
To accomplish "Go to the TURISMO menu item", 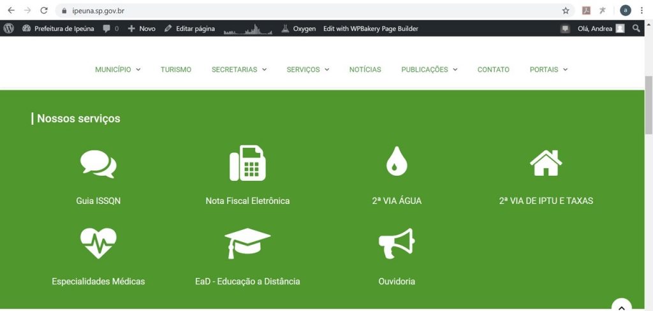I will (176, 69).
